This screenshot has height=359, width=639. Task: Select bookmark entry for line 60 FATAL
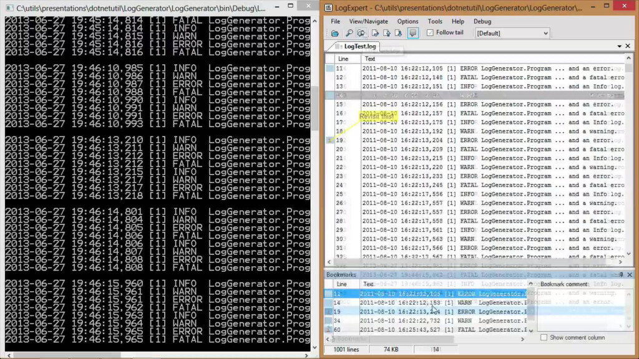point(426,330)
